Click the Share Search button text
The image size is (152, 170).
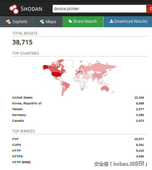click(x=85, y=21)
